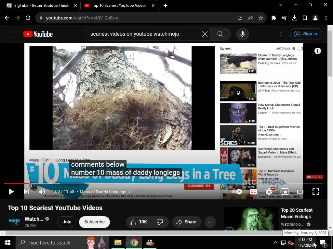Go to the YouTube home logo
The height and width of the screenshot is (249, 333).
[38, 34]
